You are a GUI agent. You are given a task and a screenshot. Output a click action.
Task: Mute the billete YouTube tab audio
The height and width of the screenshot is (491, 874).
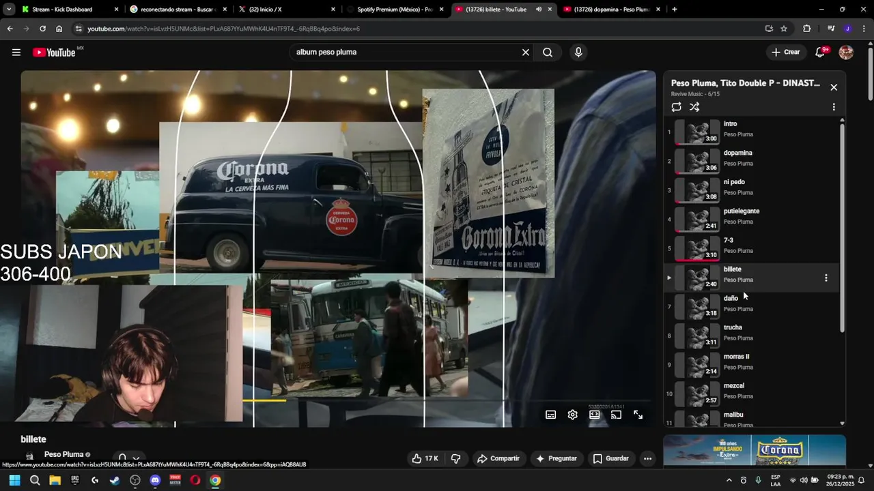tap(539, 10)
